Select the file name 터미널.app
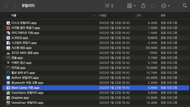The width and height of the screenshot is (190, 107). pyautogui.click(x=18, y=68)
